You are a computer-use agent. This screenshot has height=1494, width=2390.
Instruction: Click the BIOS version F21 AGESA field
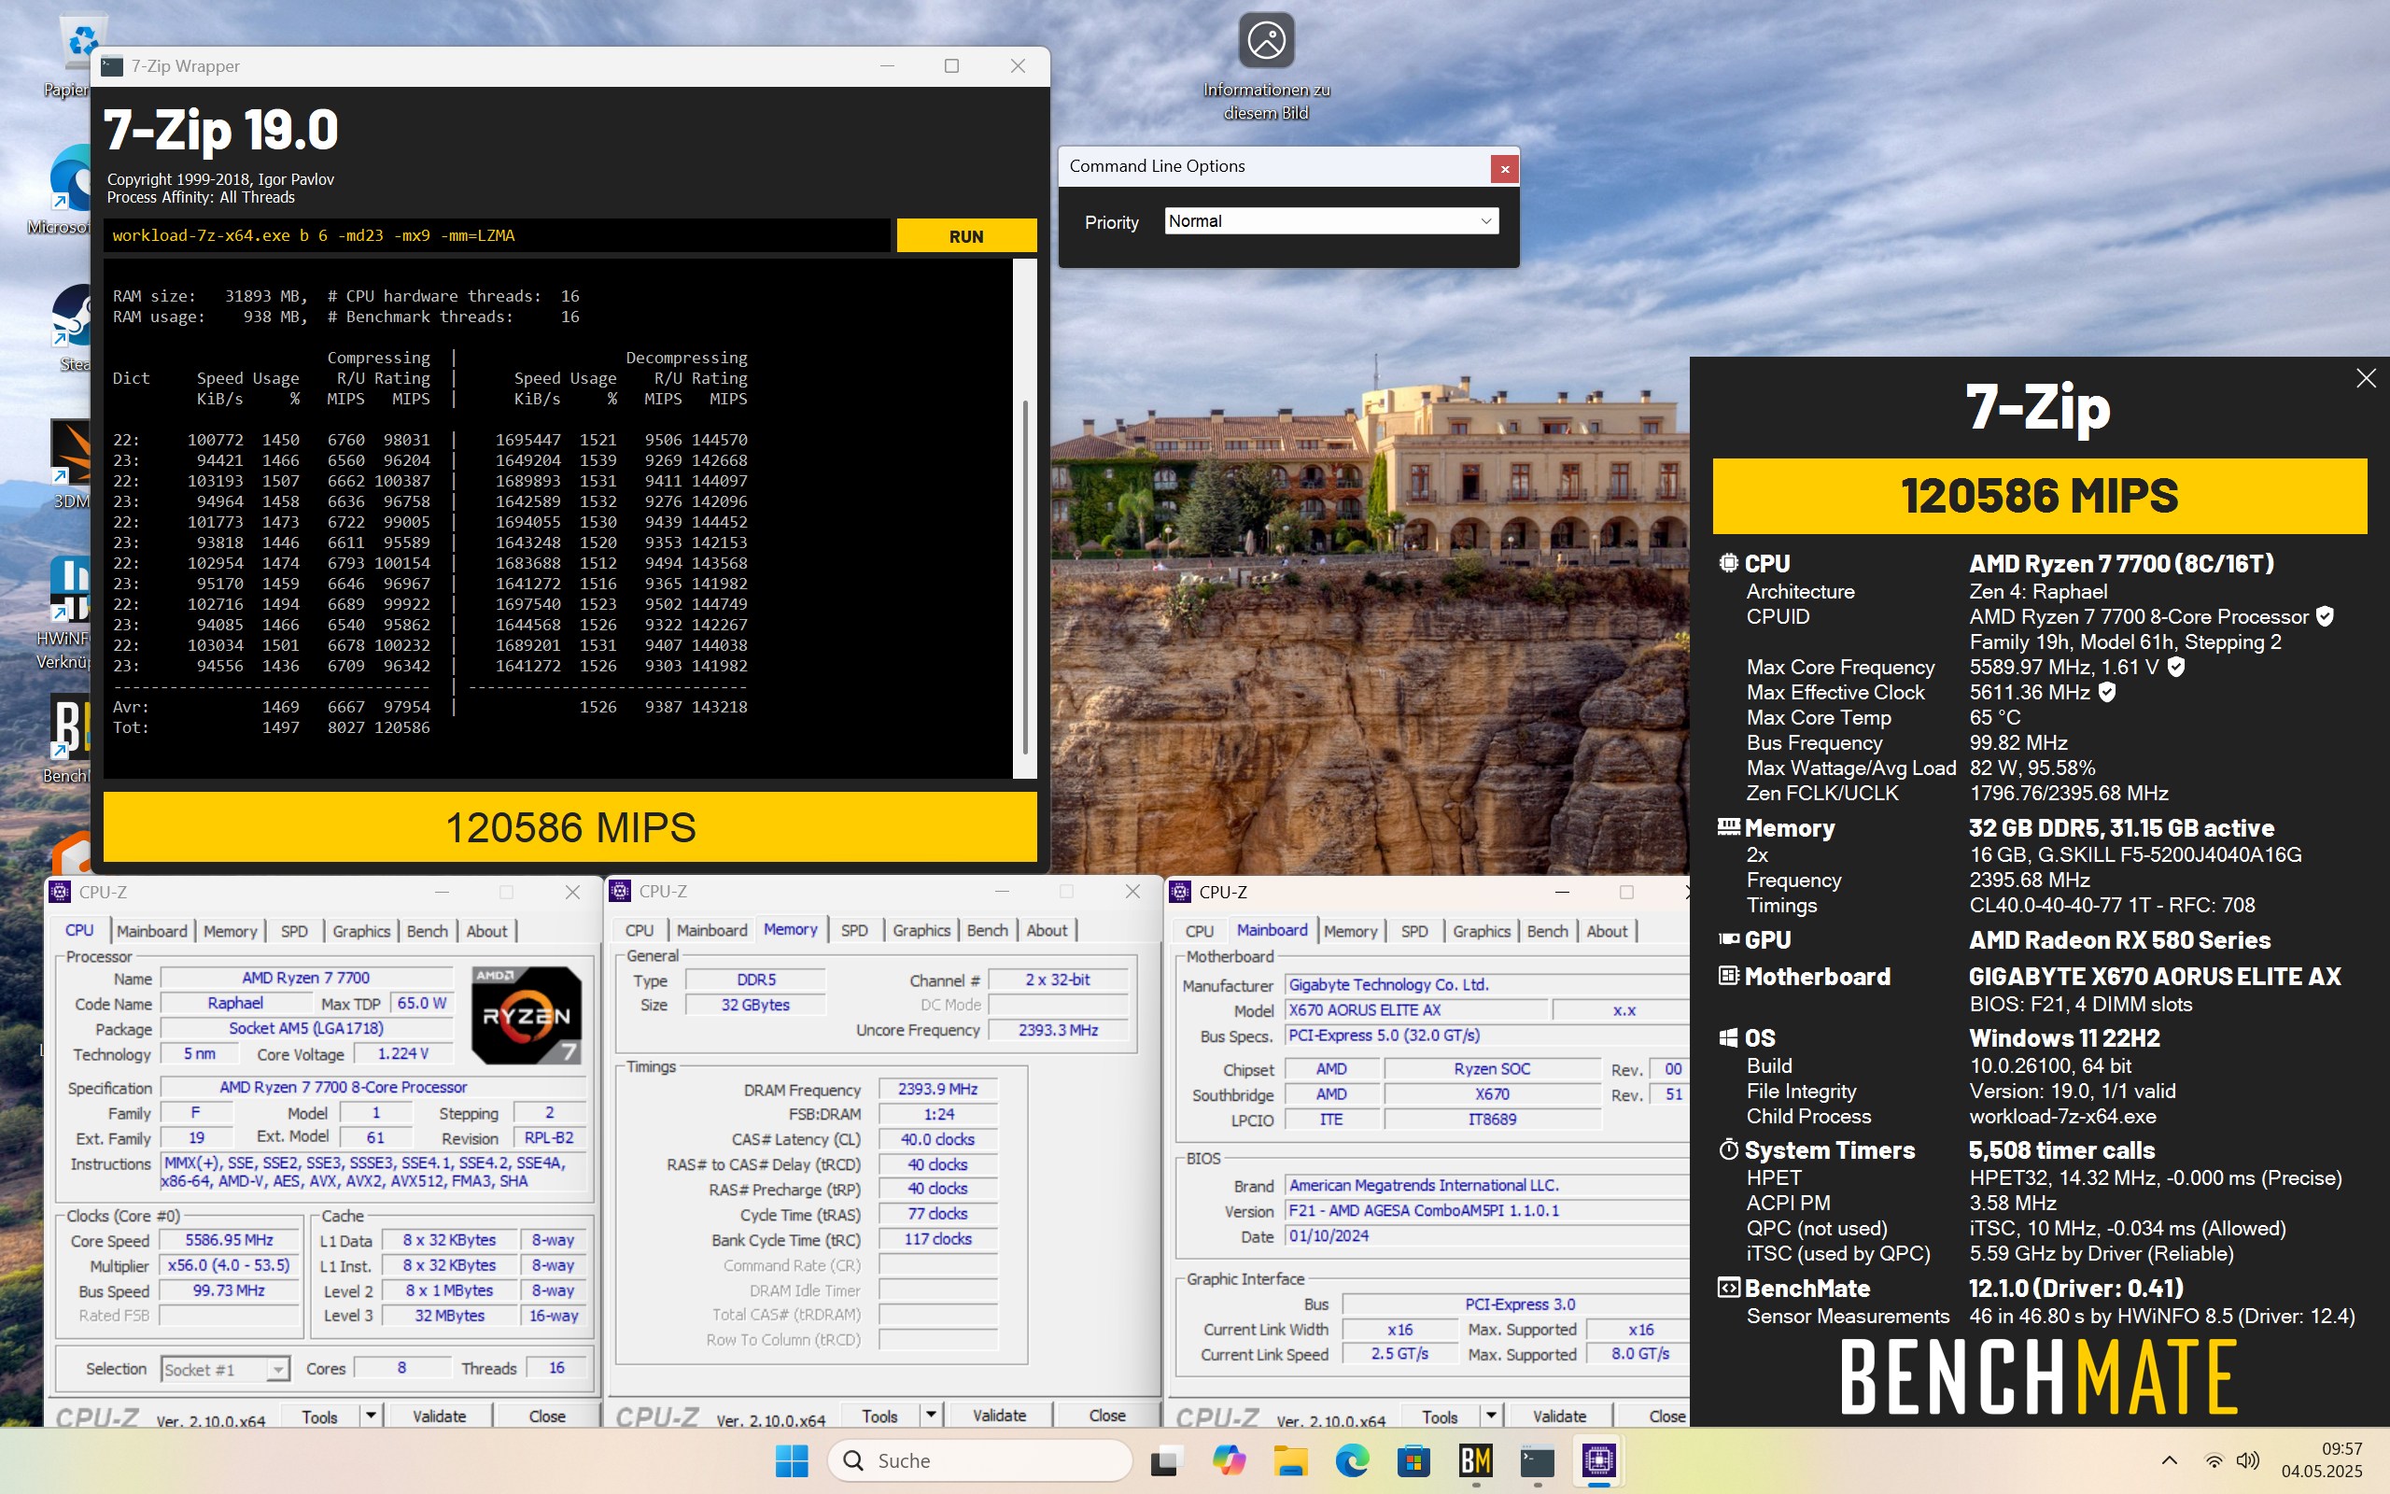1486,1210
